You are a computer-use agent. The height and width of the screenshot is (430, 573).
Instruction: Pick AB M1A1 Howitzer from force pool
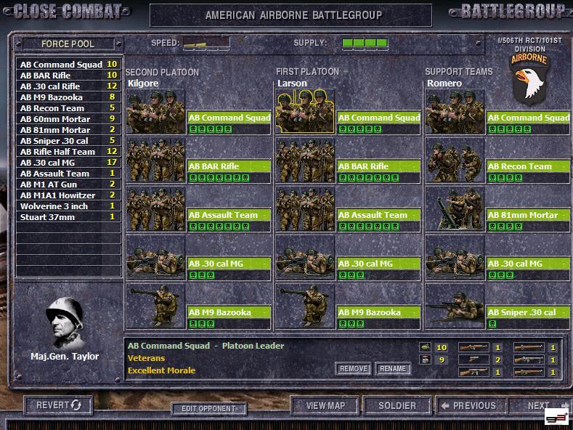[x=69, y=195]
